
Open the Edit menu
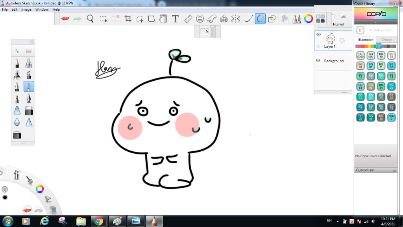tap(15, 9)
